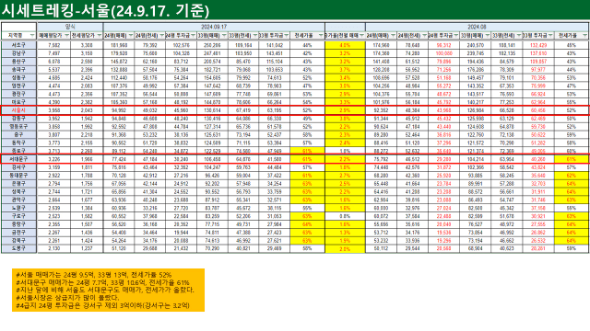Screen dimensions: 590x331
Task: Click note line #서울시장은 상급지가 많이 올랐다
Action: (x=67, y=298)
